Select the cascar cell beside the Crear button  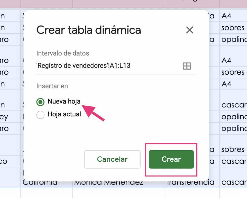pyautogui.click(x=233, y=161)
